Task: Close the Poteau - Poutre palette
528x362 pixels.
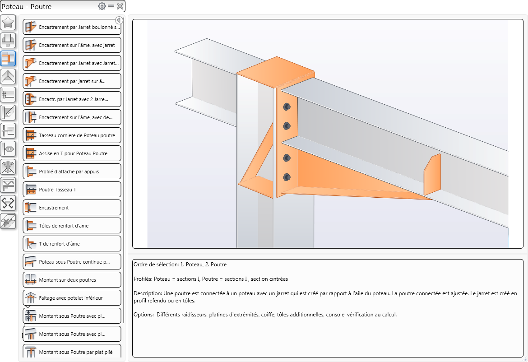Action: click(120, 6)
